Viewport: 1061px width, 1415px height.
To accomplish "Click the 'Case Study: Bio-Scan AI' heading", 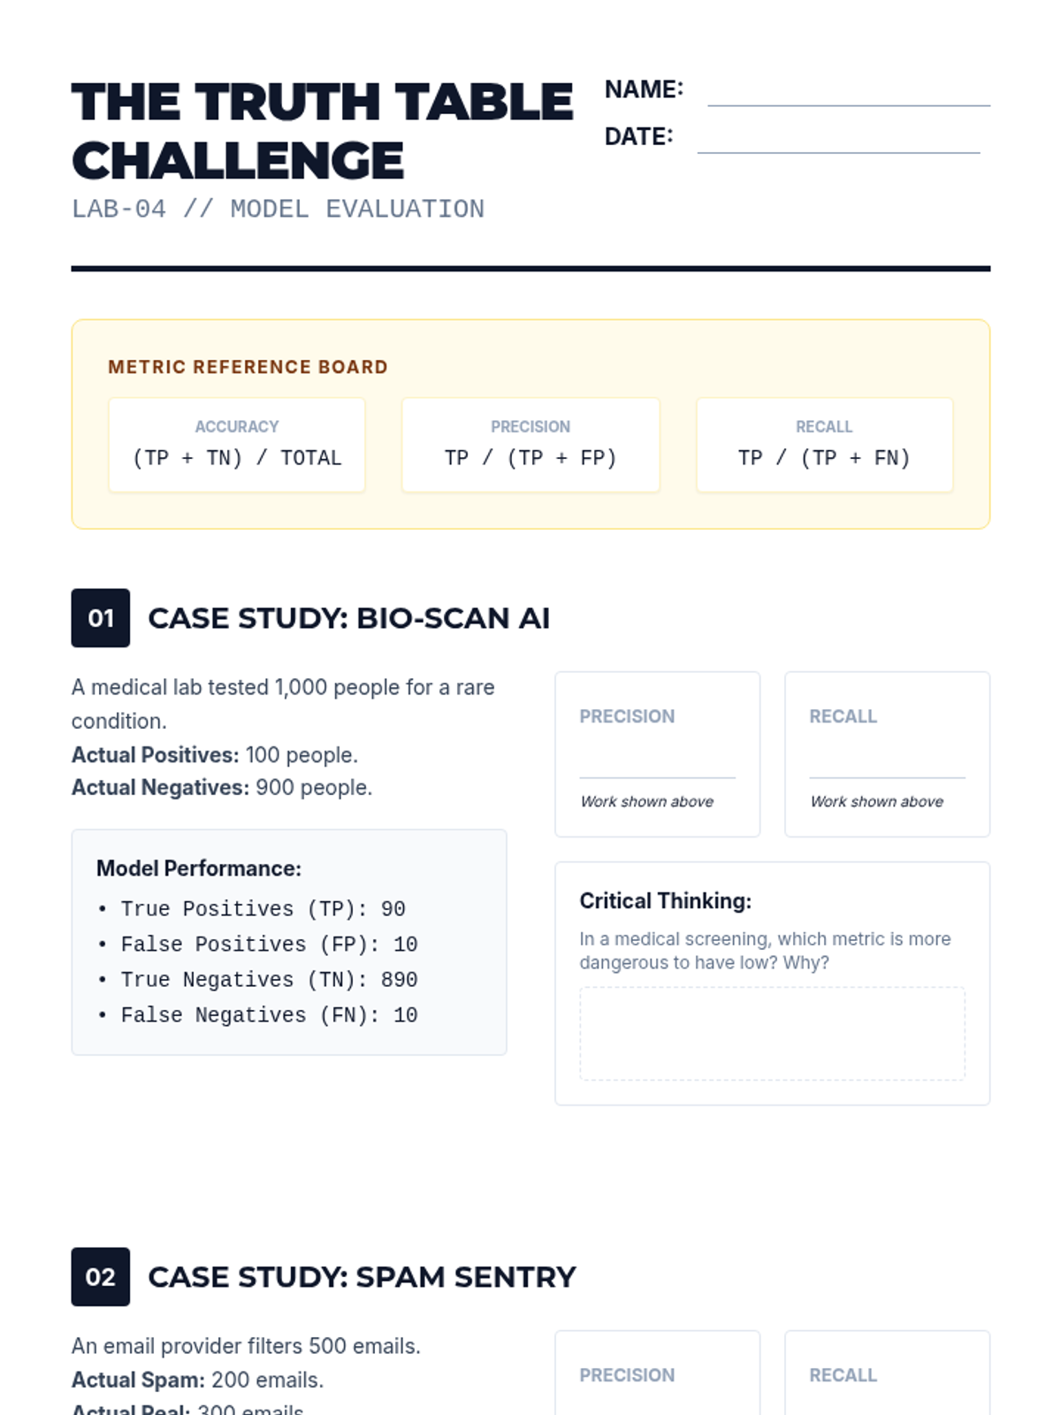I will [349, 618].
